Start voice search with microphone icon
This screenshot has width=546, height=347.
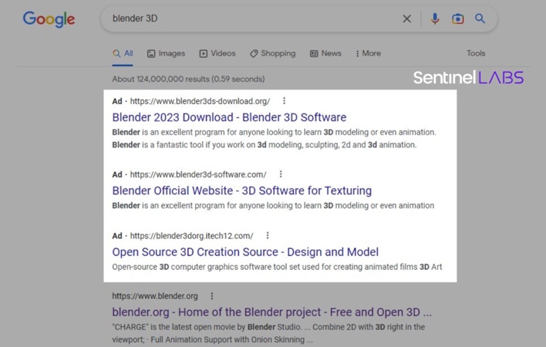click(435, 19)
